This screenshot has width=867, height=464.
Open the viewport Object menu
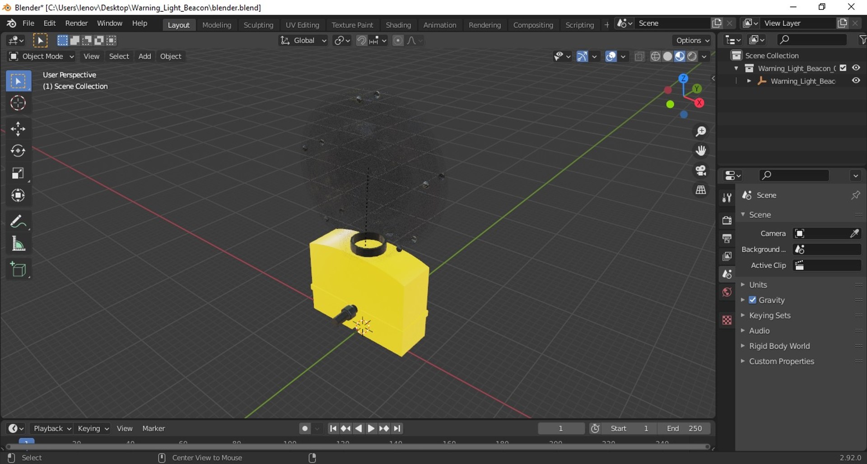coord(171,56)
